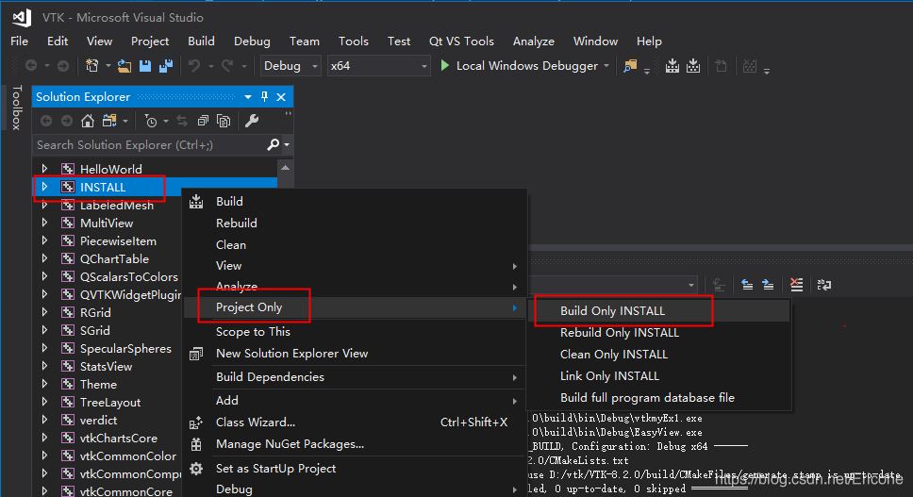Click the Visual Studio logo icon
The image size is (913, 497).
pyautogui.click(x=22, y=18)
